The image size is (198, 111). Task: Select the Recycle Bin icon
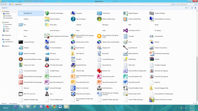click(99, 54)
